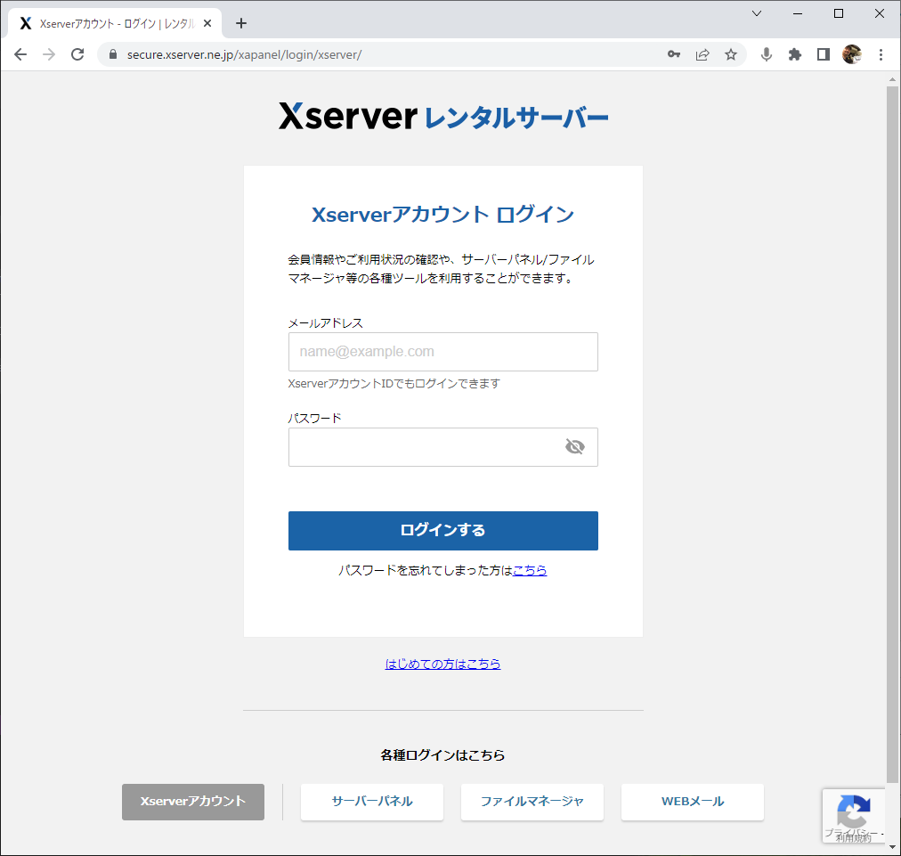Click the forgot password こちら link
The image size is (901, 856).
pos(530,570)
